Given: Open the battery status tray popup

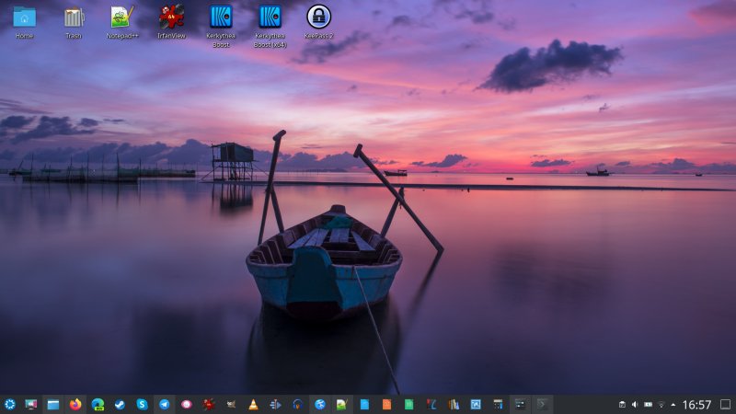Looking at the screenshot, I should point(648,405).
